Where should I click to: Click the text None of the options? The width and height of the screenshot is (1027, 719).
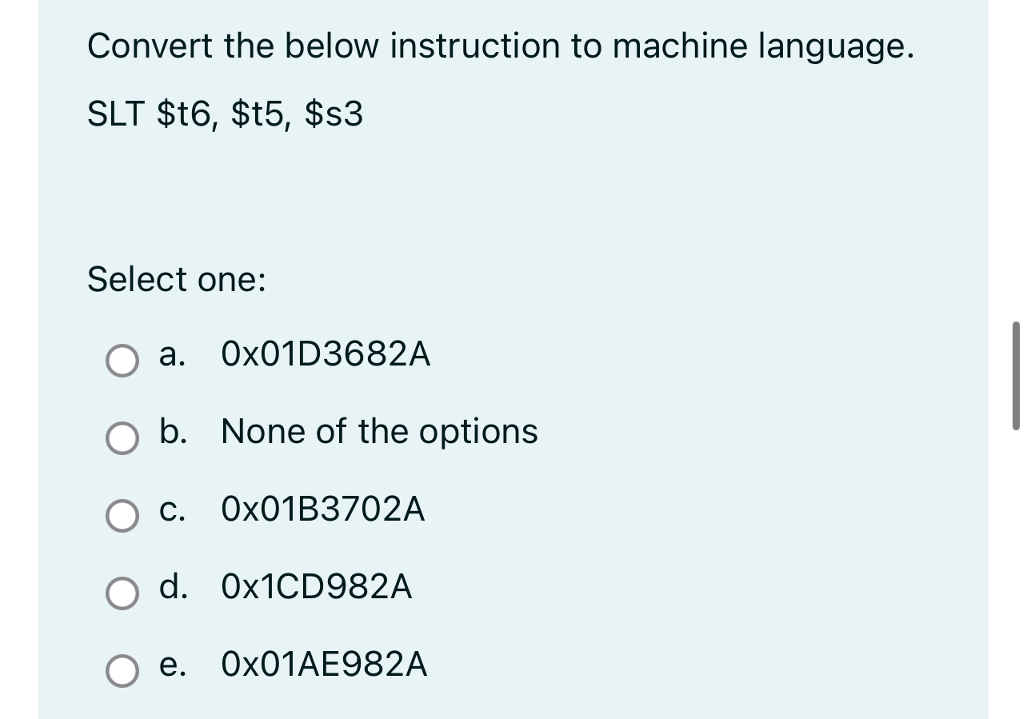click(x=379, y=433)
